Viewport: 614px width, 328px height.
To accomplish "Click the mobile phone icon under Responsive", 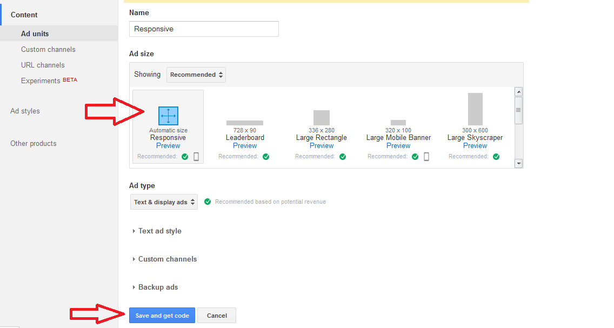I will [x=196, y=157].
